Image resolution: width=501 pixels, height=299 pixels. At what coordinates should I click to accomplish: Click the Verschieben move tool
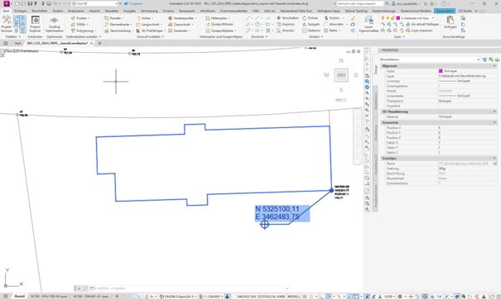287,18
